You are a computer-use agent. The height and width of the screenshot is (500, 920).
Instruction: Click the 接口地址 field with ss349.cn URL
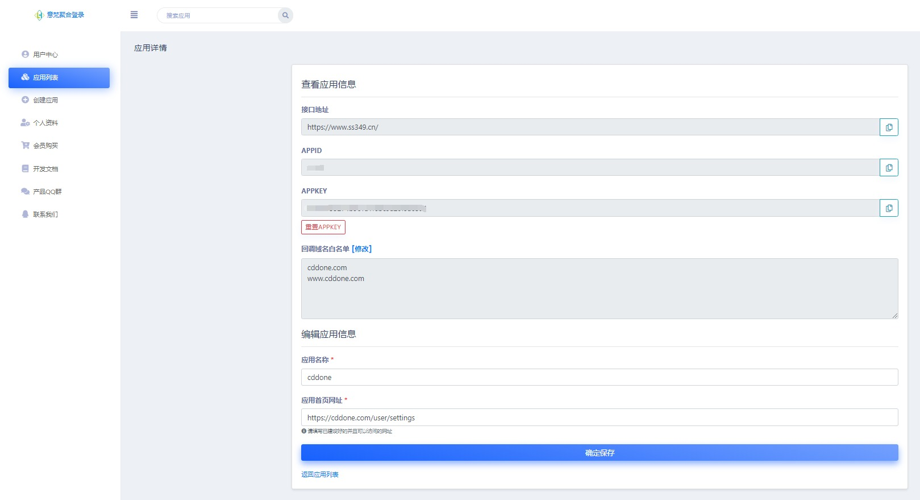pos(590,127)
